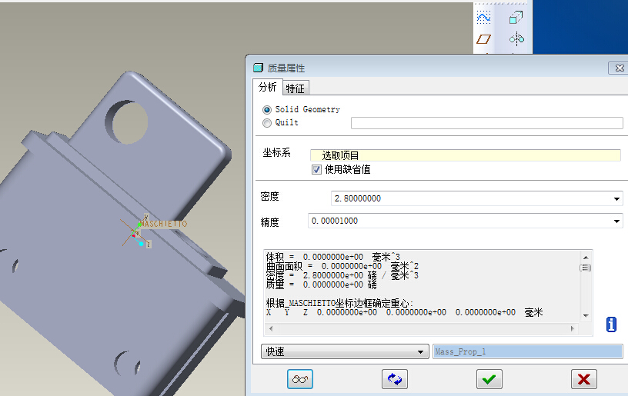
Task: Select the datum plane tool icon
Action: [x=483, y=38]
